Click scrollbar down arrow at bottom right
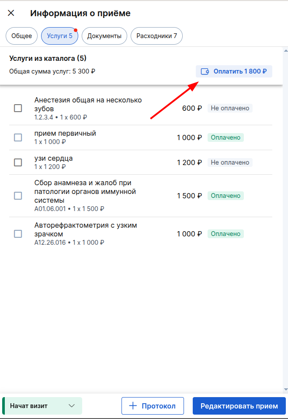 [x=286, y=390]
